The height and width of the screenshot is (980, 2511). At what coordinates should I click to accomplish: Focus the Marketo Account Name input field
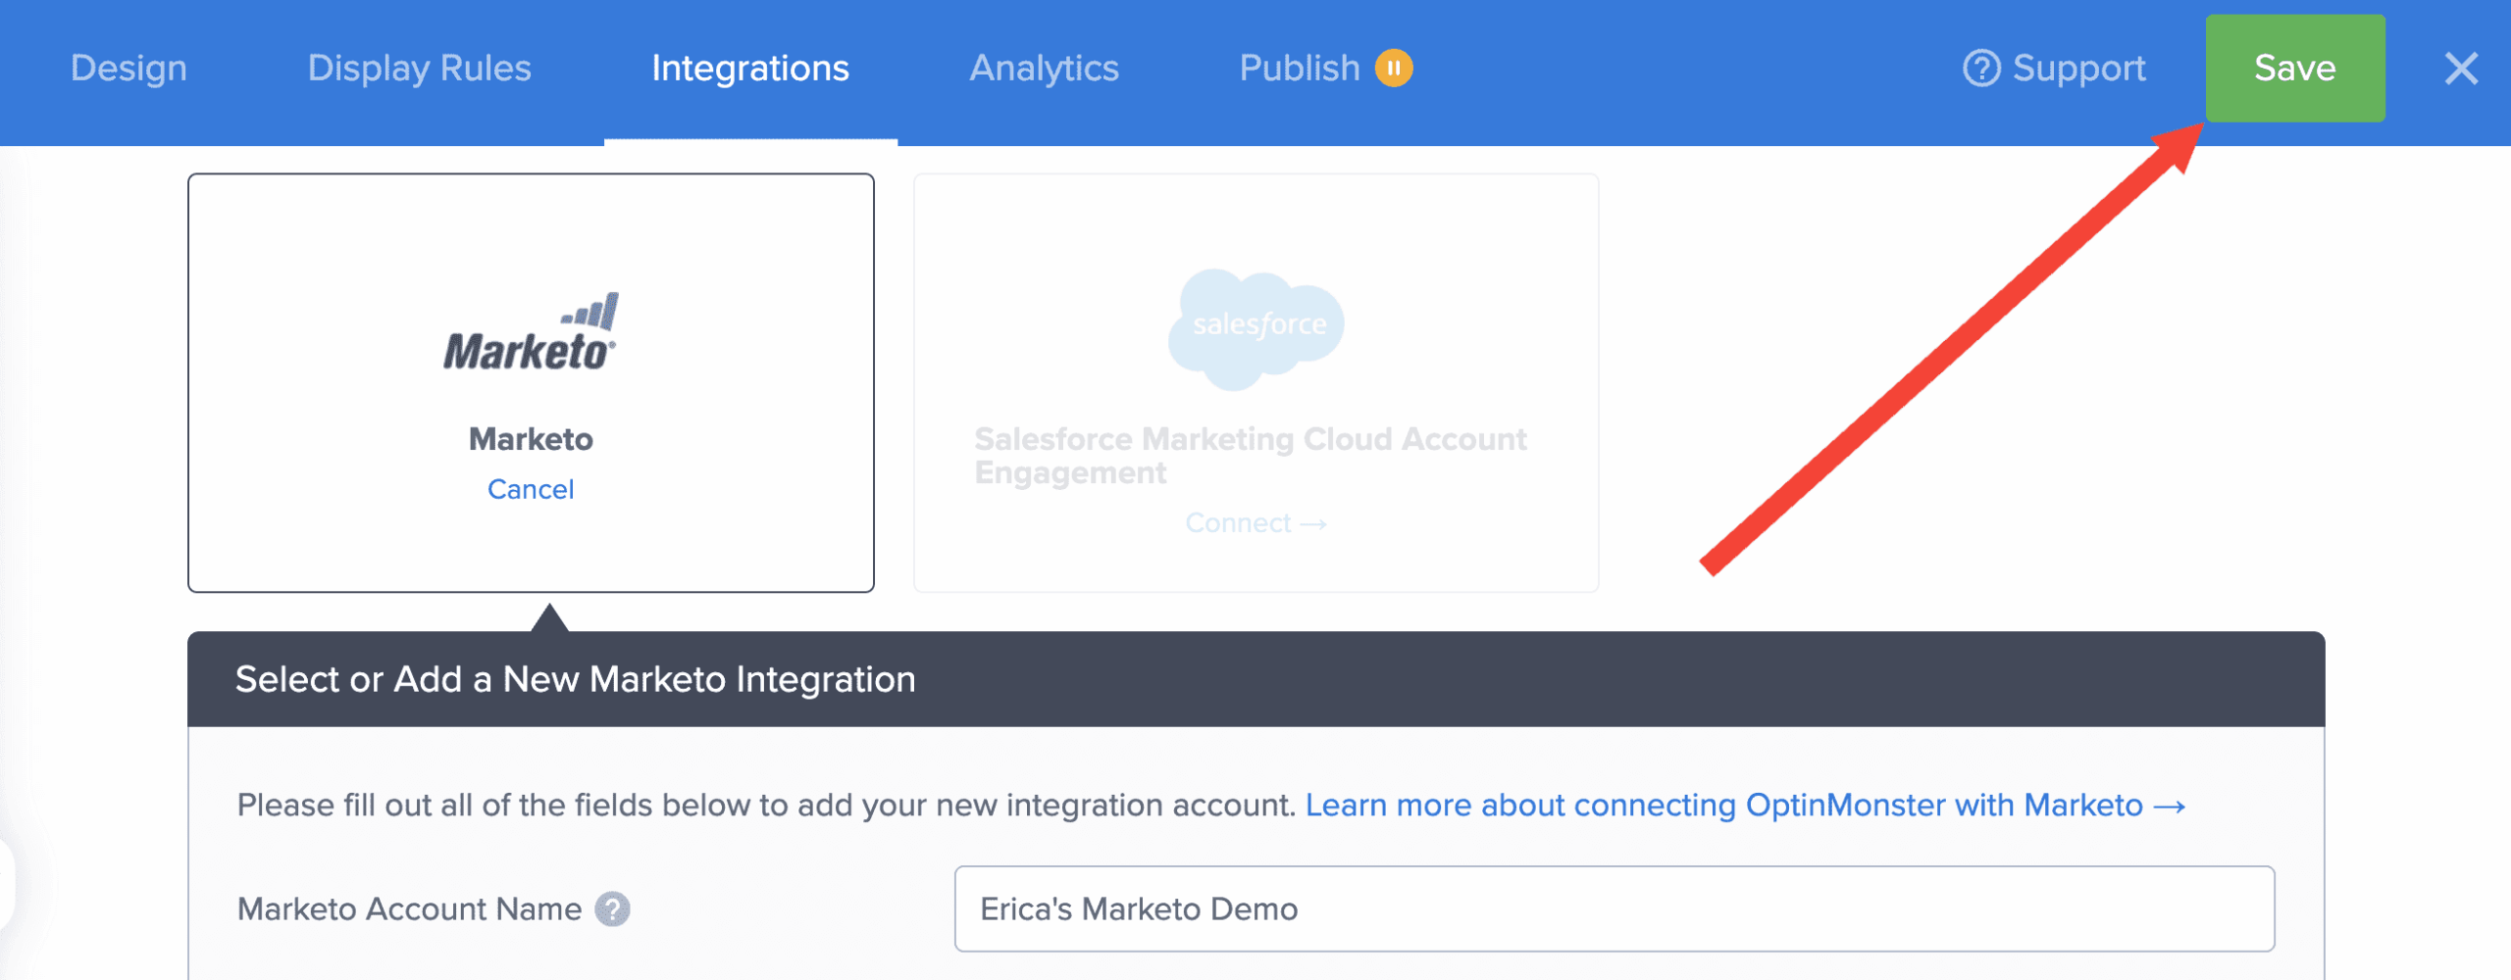click(x=1614, y=908)
